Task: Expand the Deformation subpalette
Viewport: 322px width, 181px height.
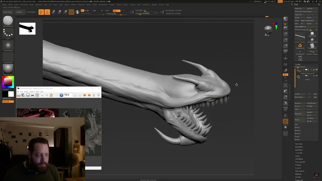Action: 300,171
